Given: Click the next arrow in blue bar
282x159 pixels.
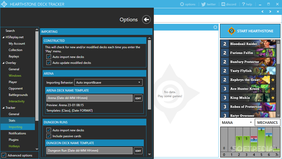Looking at the screenshot, I should (270, 12).
